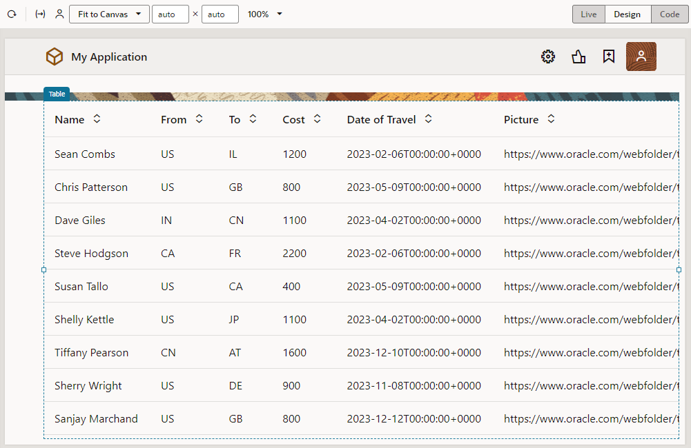This screenshot has width=691, height=448.
Task: Click the JP destination for Shelly Kettle
Action: pos(233,320)
